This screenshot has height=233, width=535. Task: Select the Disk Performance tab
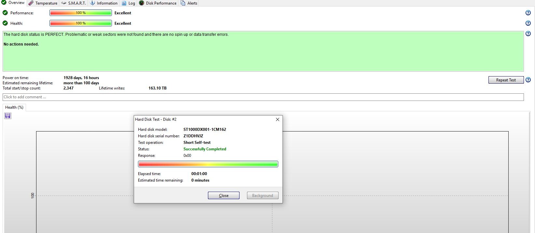[158, 3]
